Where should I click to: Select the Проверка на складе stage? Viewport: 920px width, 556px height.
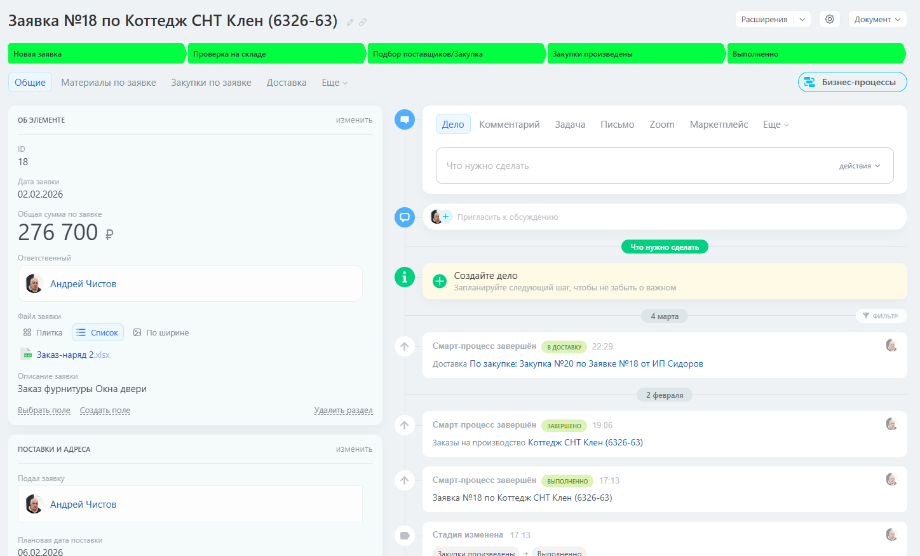coord(276,54)
